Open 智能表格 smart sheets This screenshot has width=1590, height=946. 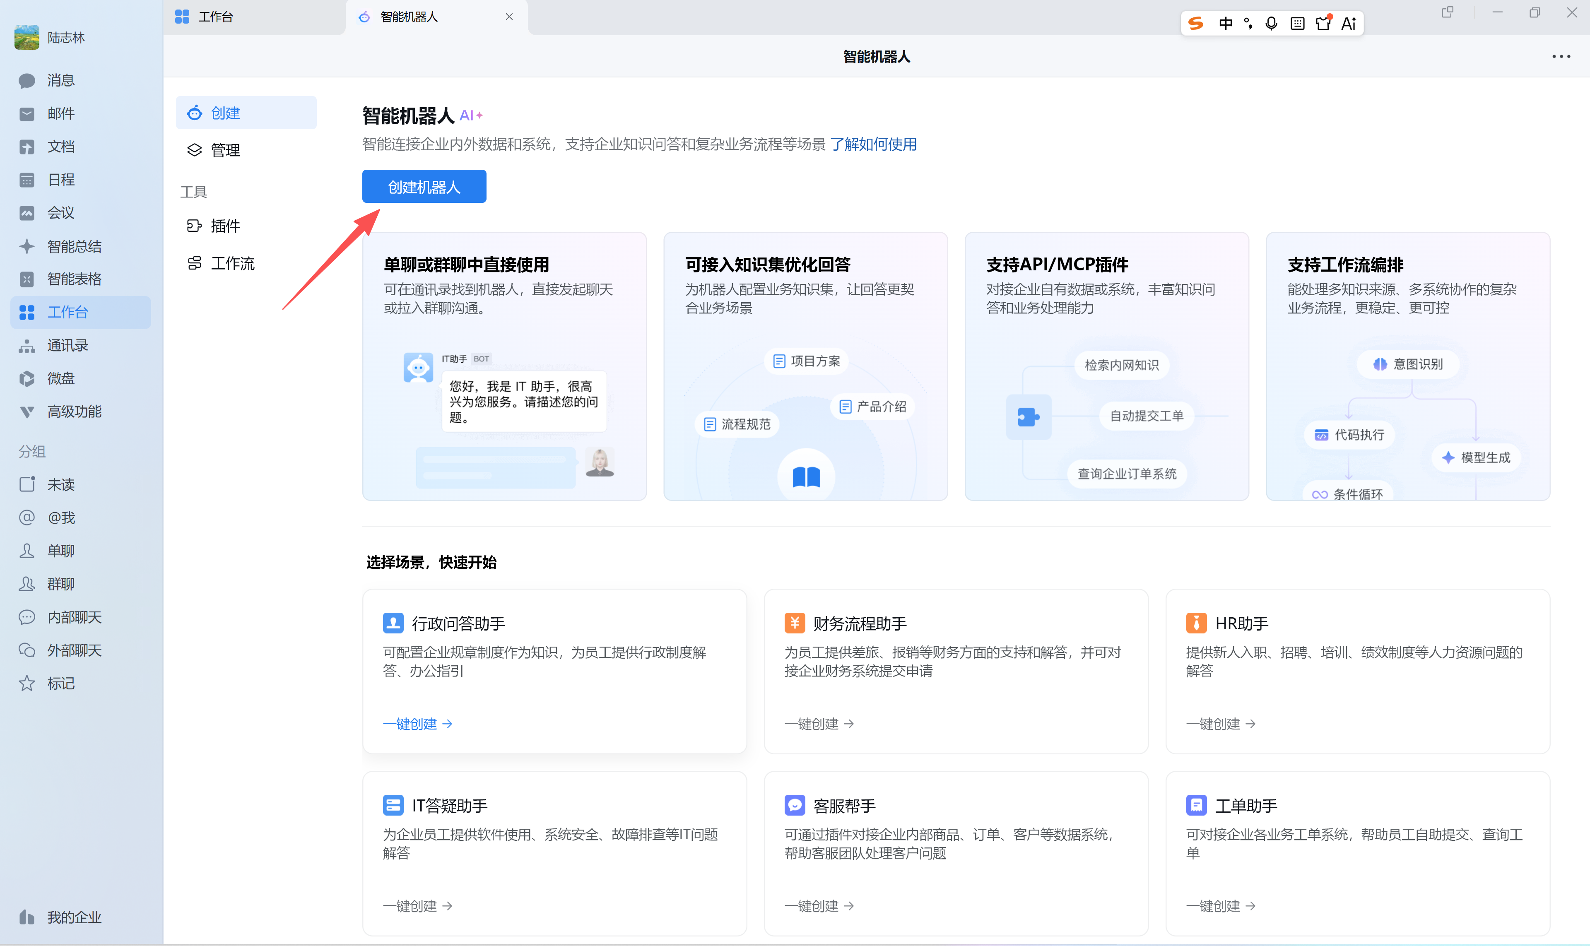tap(80, 279)
